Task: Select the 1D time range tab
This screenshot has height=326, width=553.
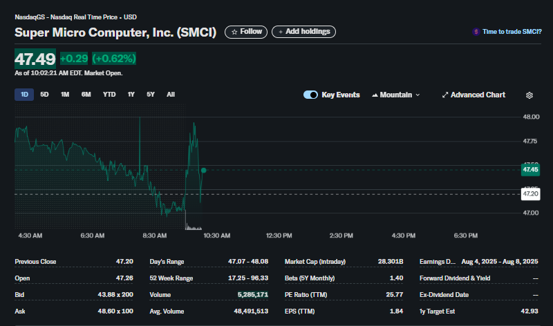Action: (x=24, y=95)
